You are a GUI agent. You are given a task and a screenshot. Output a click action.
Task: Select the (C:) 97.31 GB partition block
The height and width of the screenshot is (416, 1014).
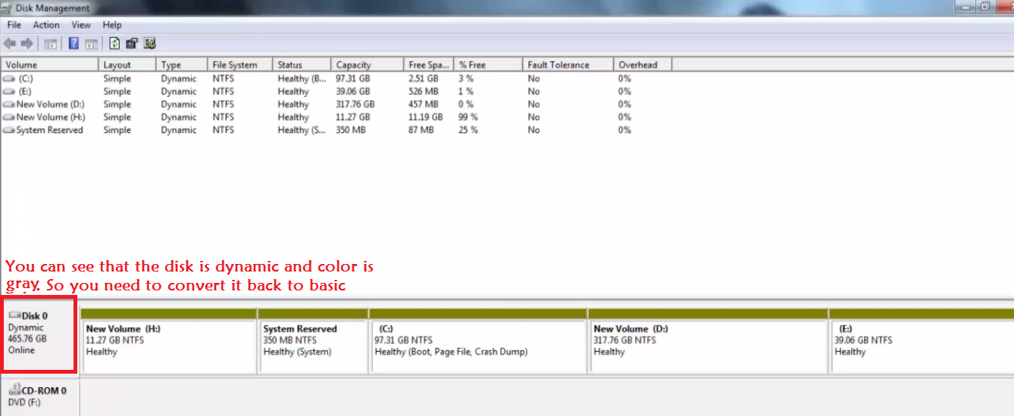479,340
